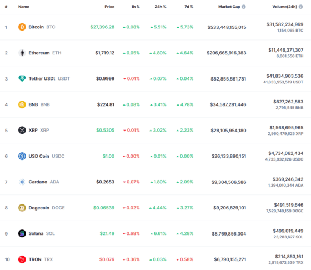Click the Solana logo icon
Viewport: 311px width, 270px height.
point(22,233)
